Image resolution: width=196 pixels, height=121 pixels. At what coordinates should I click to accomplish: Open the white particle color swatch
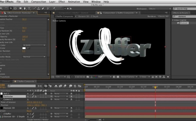24,48
